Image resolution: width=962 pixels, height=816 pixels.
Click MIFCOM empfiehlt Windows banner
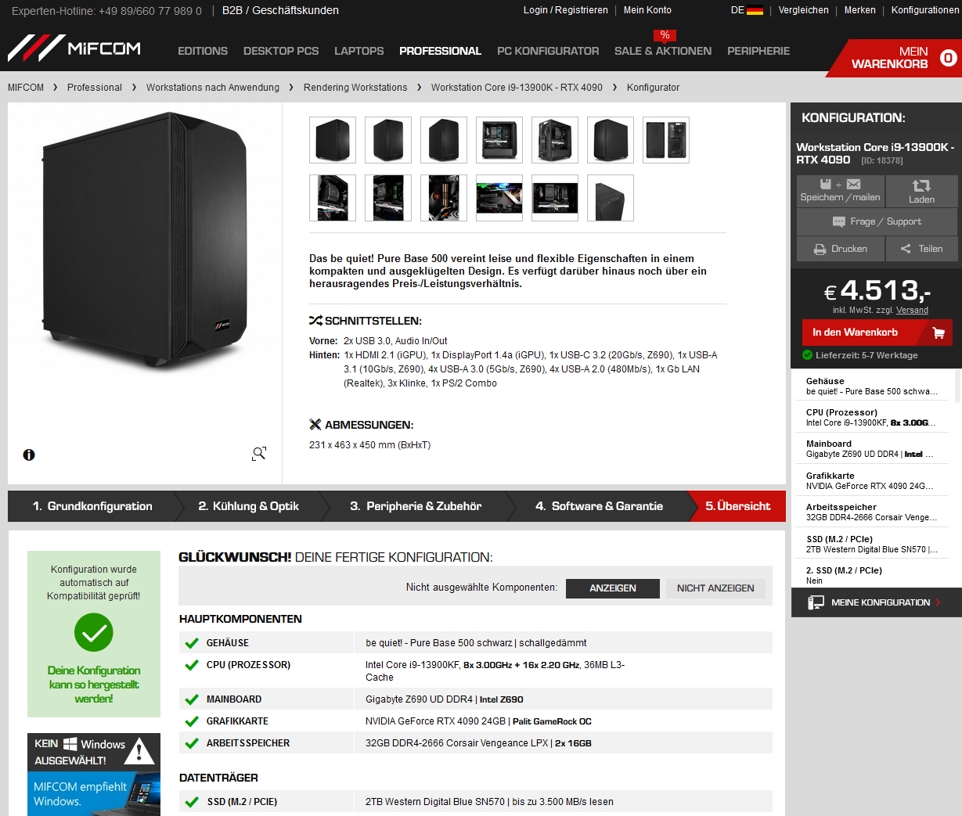[94, 794]
